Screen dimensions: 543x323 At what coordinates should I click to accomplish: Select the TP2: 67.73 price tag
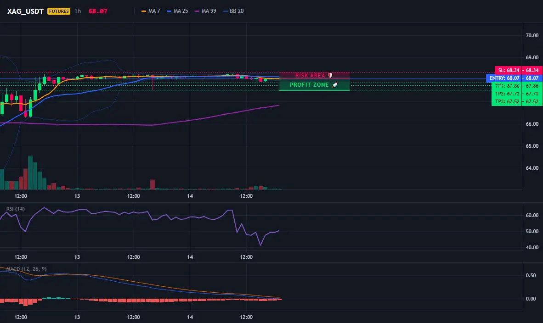point(507,94)
